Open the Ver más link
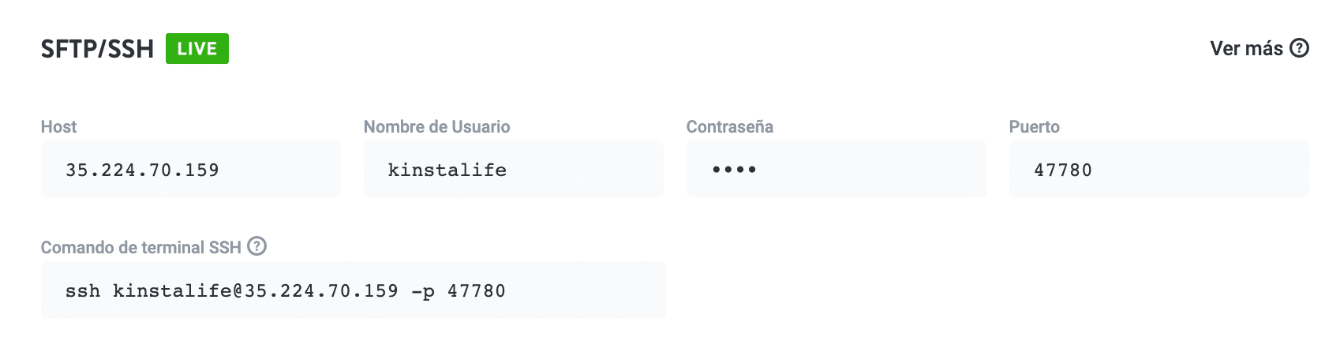 click(1246, 48)
